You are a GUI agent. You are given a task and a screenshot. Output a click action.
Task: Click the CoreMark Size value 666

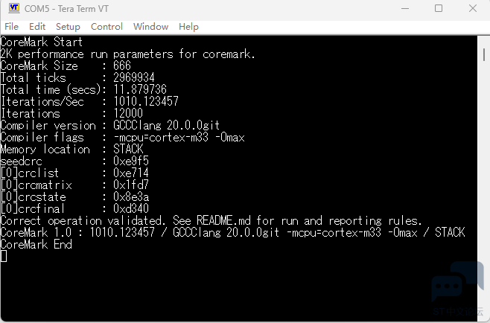122,65
